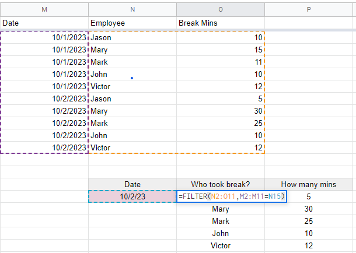Select break mins 5 in the source table
356x253 pixels.
click(221, 99)
